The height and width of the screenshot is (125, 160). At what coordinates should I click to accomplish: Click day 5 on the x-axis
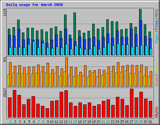pyautogui.click(x=29, y=122)
